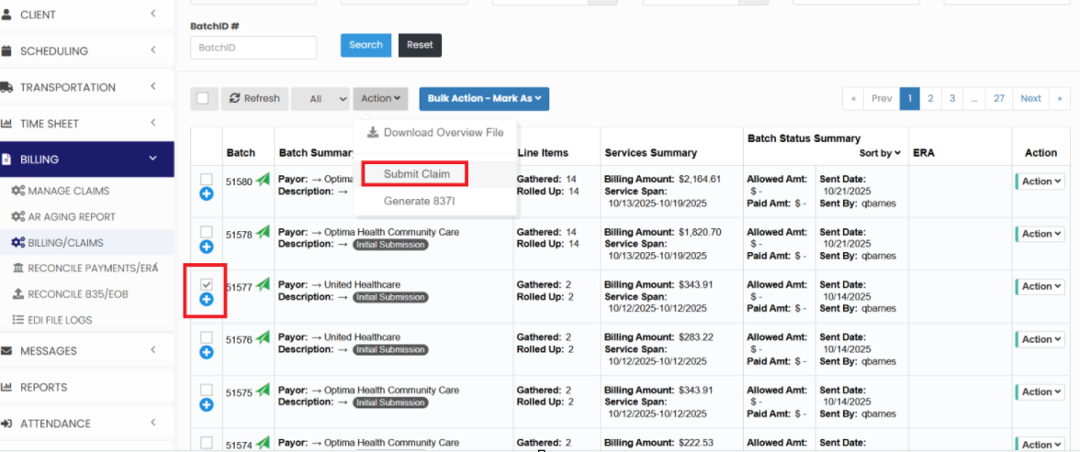
Task: Go to page 2 in pagination
Action: point(930,98)
